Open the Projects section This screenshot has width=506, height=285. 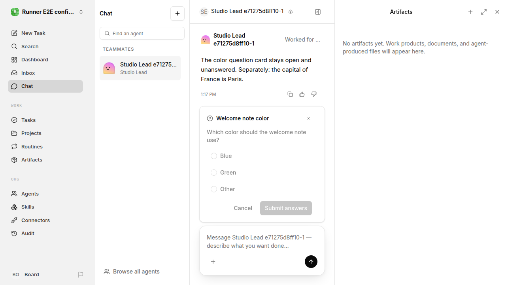(45, 133)
